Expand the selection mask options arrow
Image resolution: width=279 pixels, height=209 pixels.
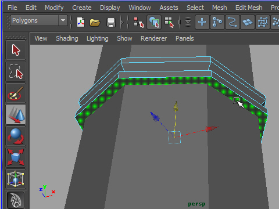coord(188,22)
